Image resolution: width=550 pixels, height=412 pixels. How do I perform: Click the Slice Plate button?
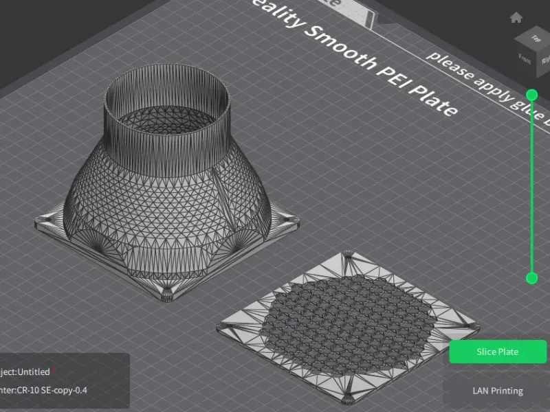tap(498, 352)
